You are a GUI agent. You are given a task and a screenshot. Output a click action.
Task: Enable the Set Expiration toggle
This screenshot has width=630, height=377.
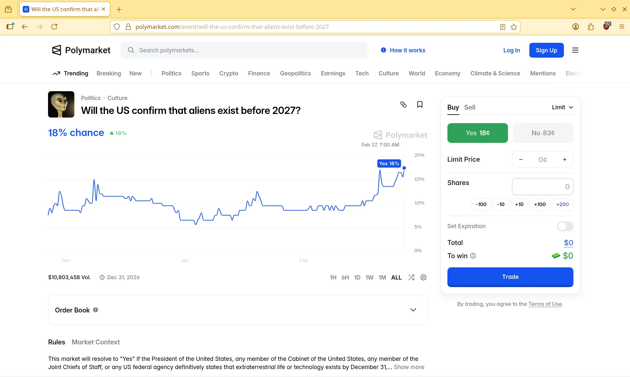click(565, 226)
